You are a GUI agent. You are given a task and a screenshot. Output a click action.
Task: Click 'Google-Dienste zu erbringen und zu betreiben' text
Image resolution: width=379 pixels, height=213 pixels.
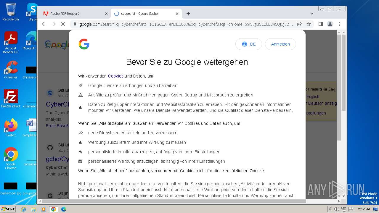click(x=133, y=85)
